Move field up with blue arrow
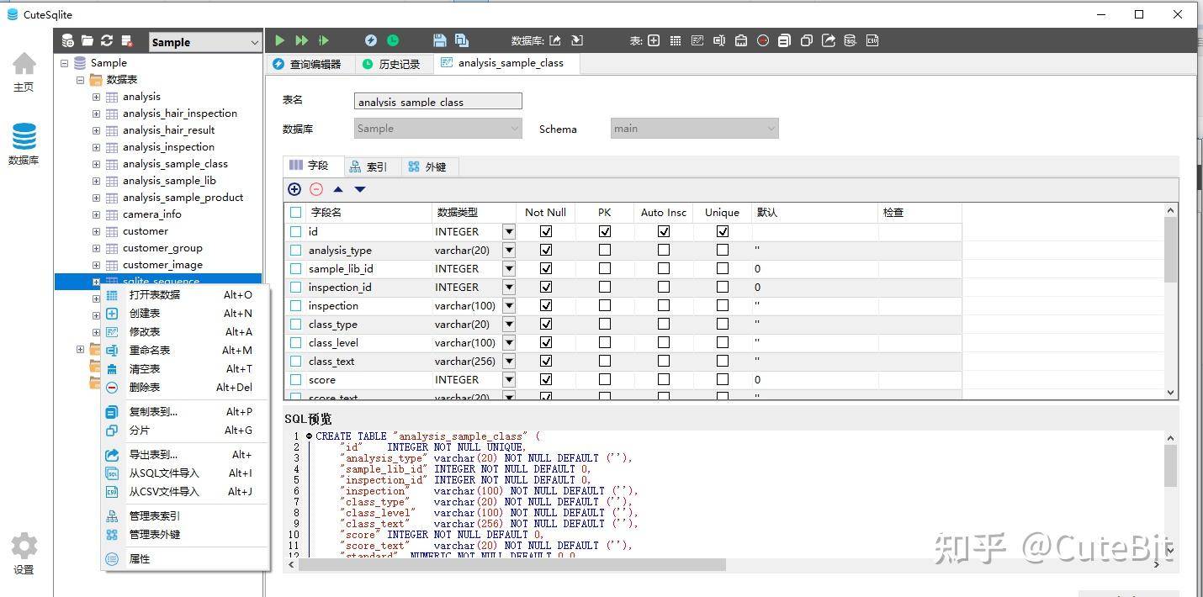The height and width of the screenshot is (597, 1203). [338, 189]
